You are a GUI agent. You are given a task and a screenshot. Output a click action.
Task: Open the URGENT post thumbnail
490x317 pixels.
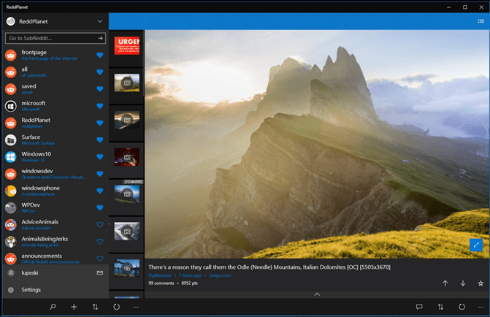click(126, 45)
